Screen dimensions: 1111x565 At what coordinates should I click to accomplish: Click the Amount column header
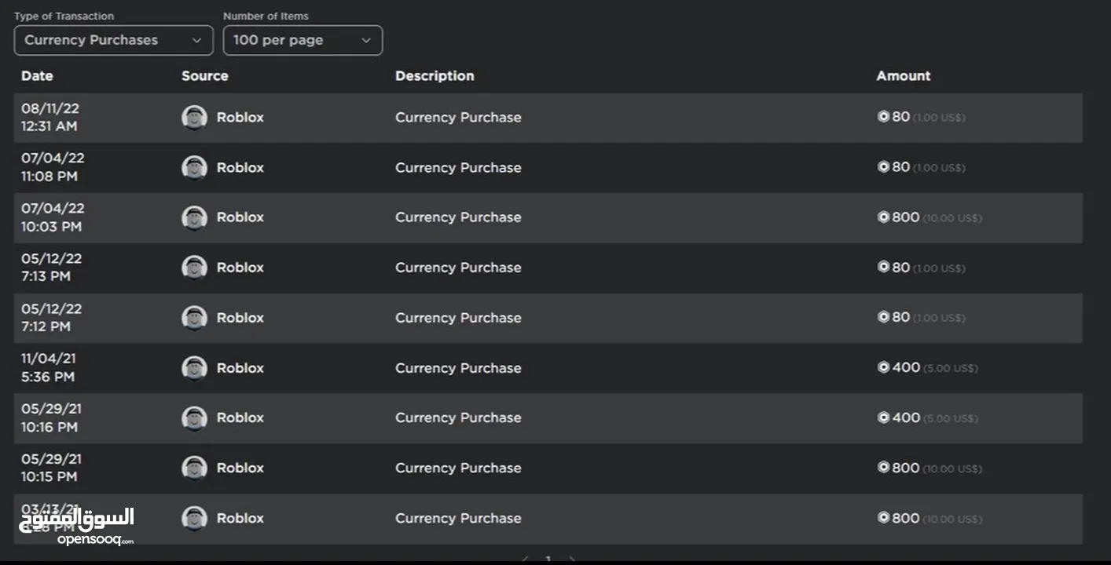pyautogui.click(x=904, y=76)
